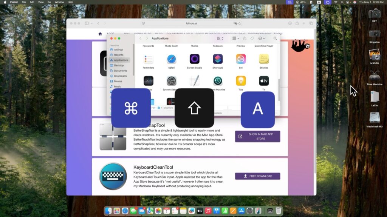Expand the Safari sidebar dropdown chevron
The image size is (387, 217).
tap(92, 23)
